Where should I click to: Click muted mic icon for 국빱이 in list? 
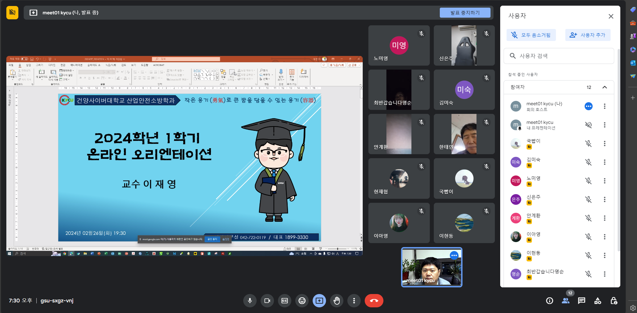tap(588, 144)
